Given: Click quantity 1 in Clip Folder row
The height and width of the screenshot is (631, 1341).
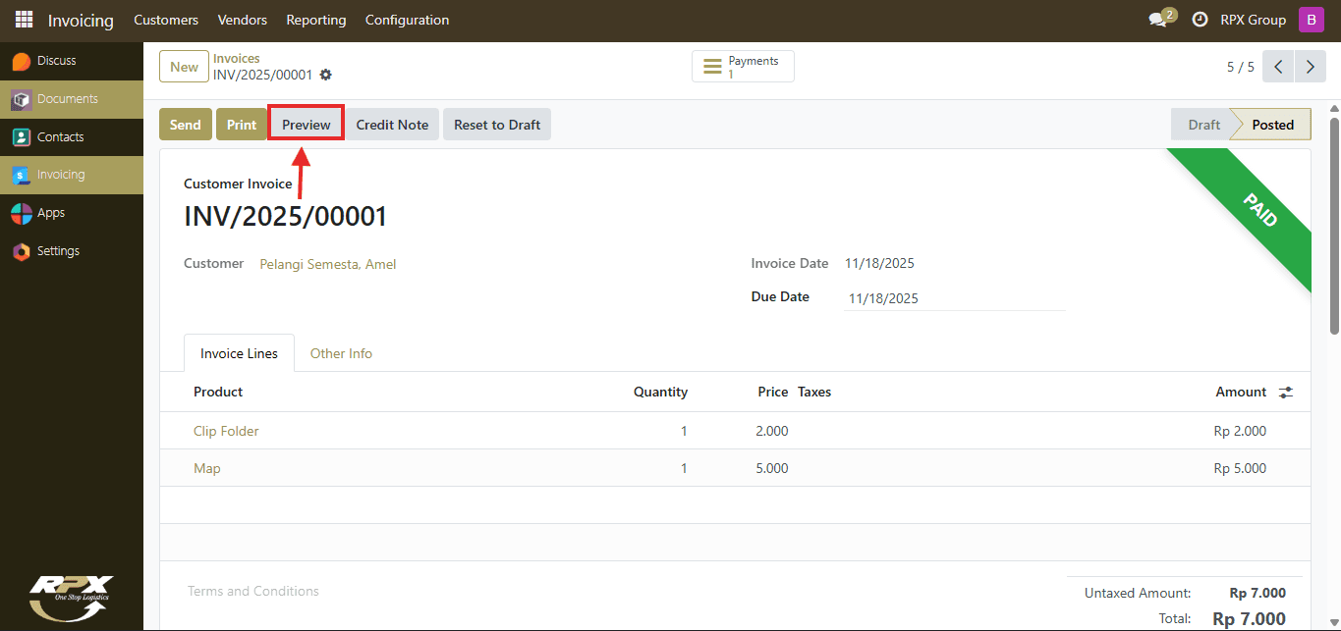Looking at the screenshot, I should 684,431.
